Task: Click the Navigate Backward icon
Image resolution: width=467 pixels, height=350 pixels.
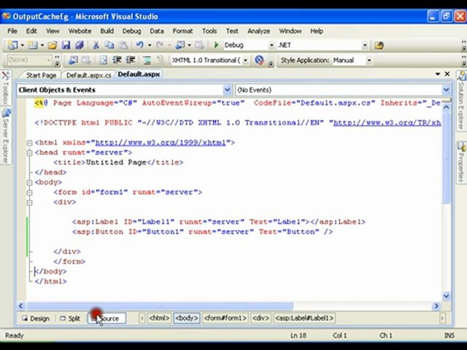Action: pyautogui.click(x=180, y=45)
